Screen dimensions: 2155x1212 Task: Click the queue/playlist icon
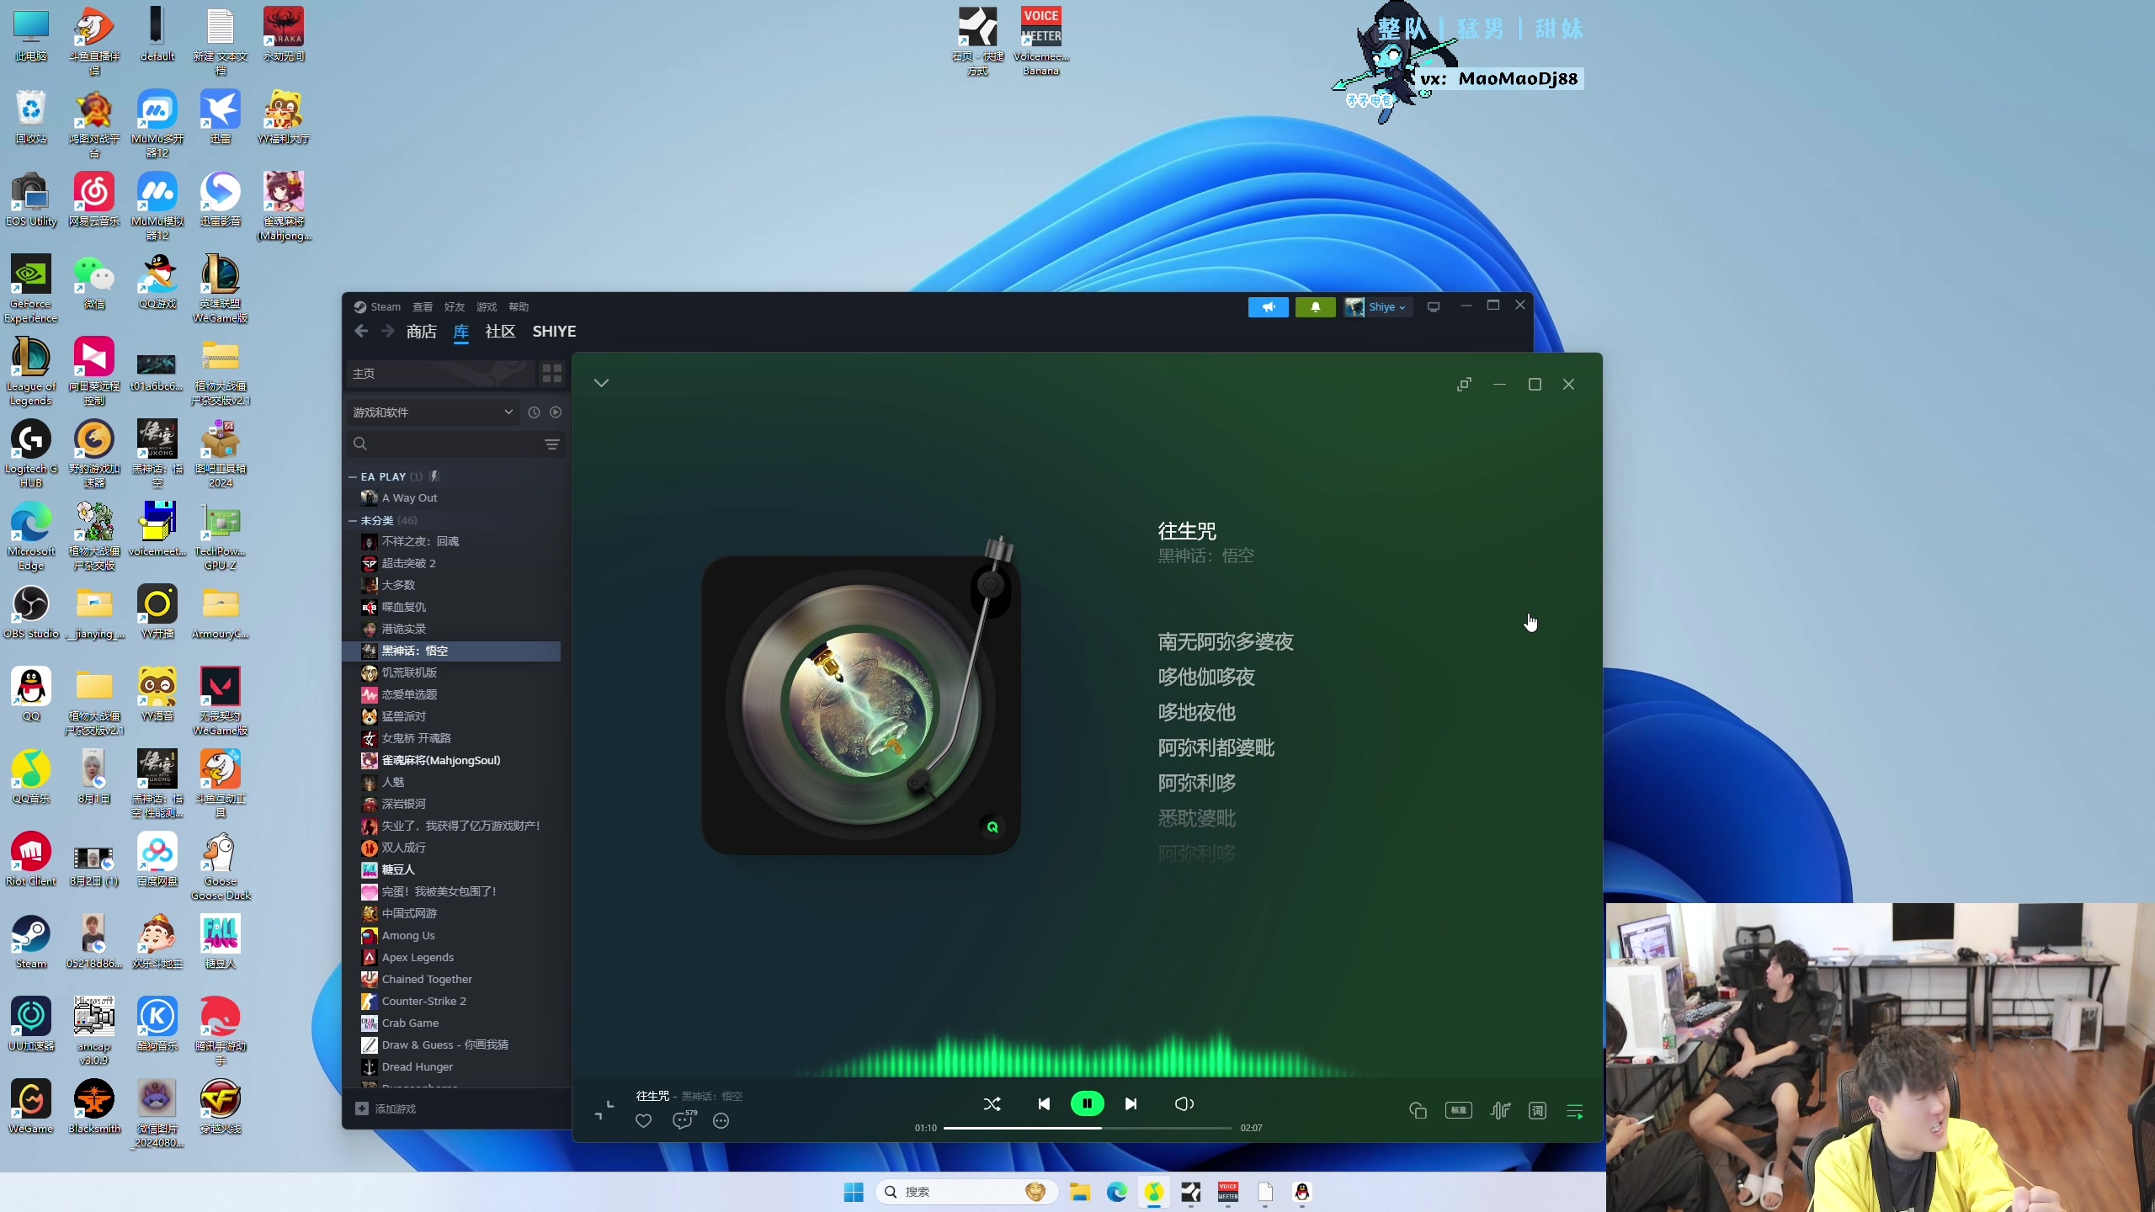click(x=1575, y=1110)
